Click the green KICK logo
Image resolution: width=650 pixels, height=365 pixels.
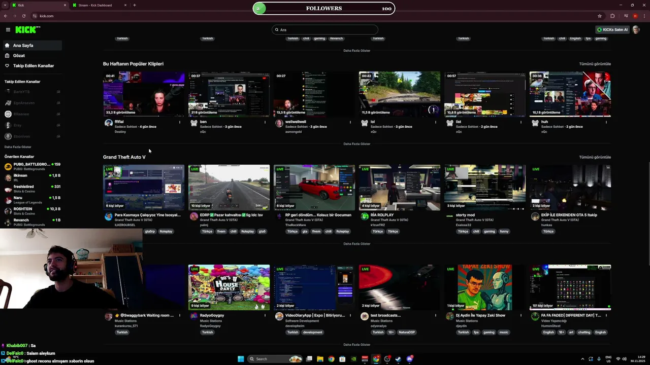[x=26, y=30]
